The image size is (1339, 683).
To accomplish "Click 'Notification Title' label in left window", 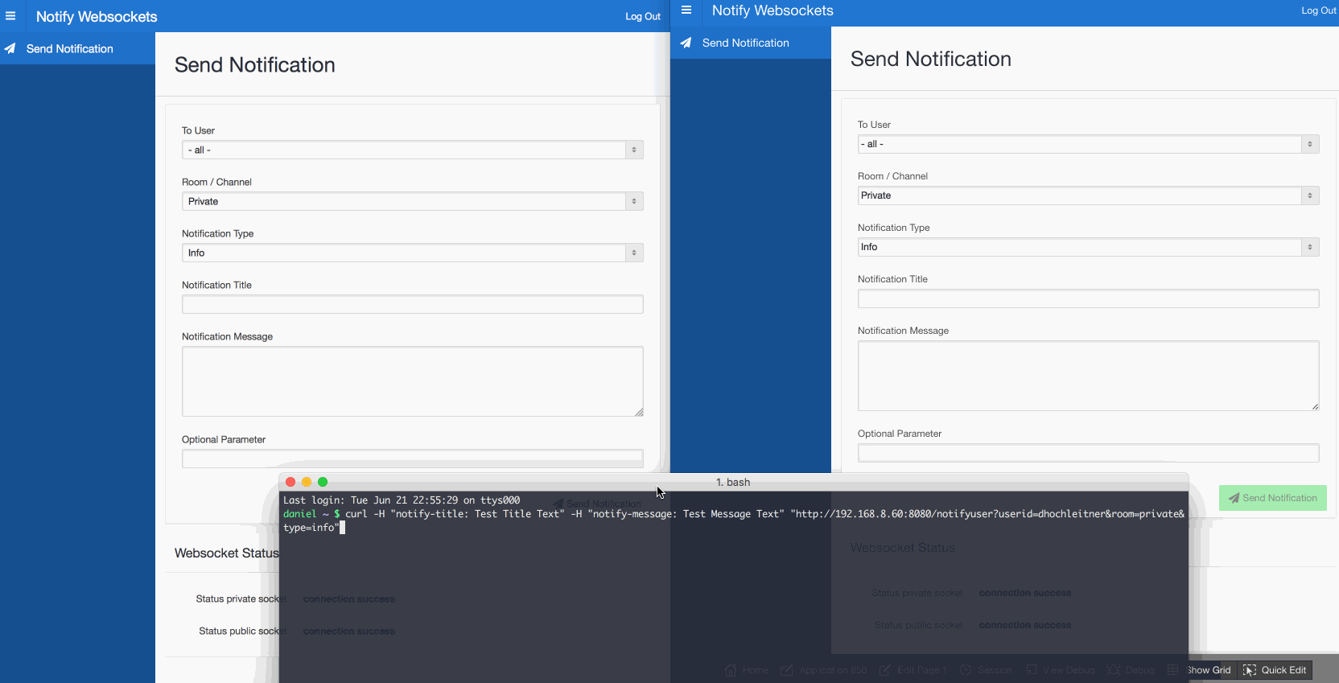I will [216, 285].
